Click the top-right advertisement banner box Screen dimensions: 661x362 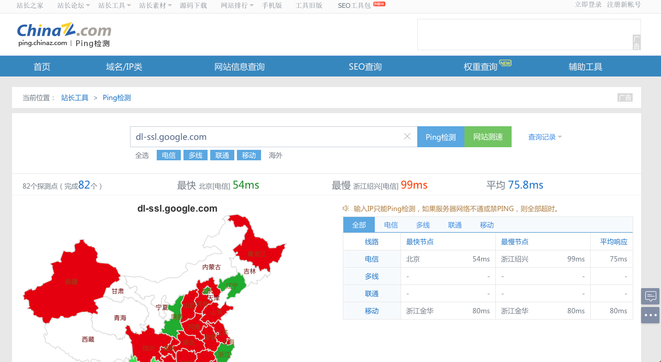coord(529,35)
